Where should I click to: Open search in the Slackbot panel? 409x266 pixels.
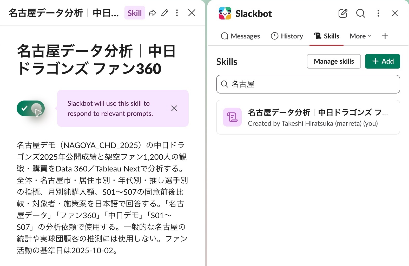360,13
